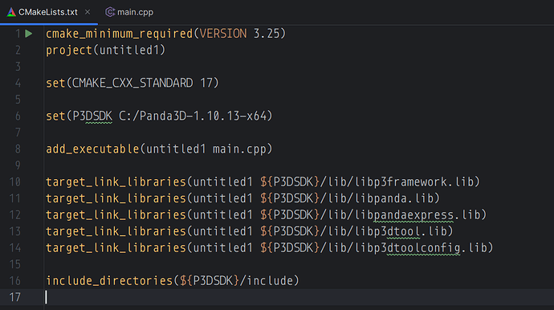Image resolution: width=554 pixels, height=310 pixels.
Task: Click the CMake triangle icon on the CMakeLists.txt tab
Action: pos(11,12)
